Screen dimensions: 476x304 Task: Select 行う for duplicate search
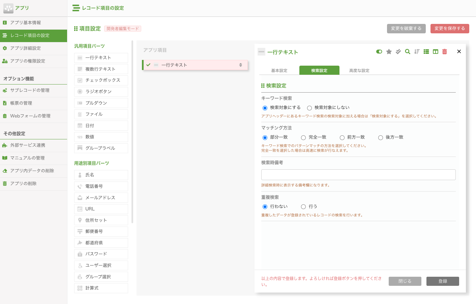point(303,207)
